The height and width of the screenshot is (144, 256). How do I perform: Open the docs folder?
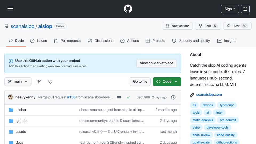point(19,142)
